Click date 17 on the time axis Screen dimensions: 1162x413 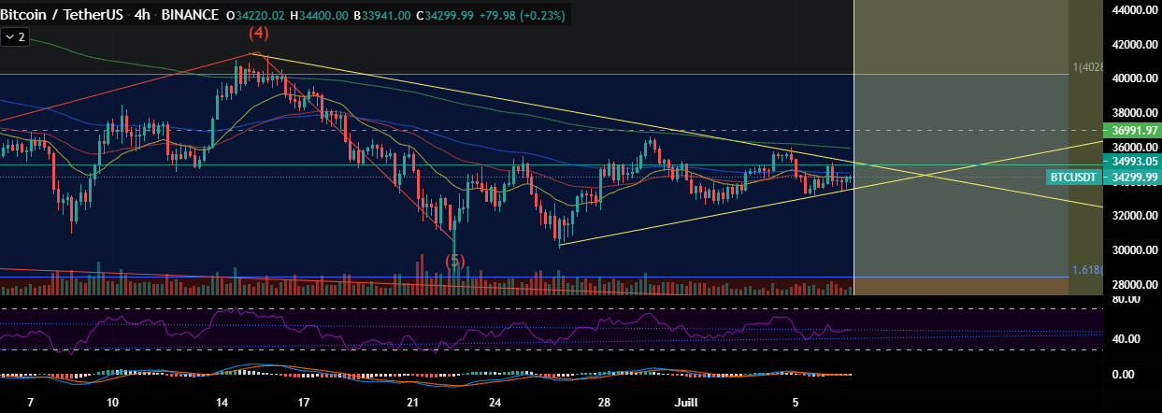(305, 403)
